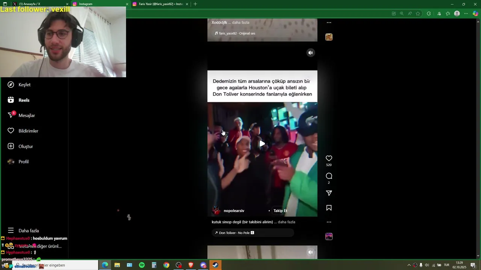Open audio thumbnail beside nopolearsiv reel
Viewport: 481px width, 270px height.
pyautogui.click(x=329, y=237)
